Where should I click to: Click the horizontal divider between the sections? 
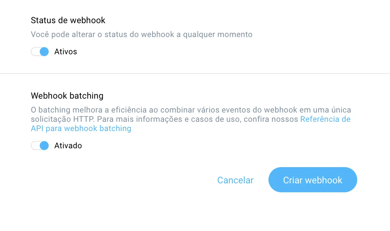(195, 73)
